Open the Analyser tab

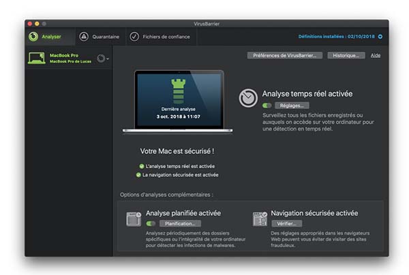50,37
